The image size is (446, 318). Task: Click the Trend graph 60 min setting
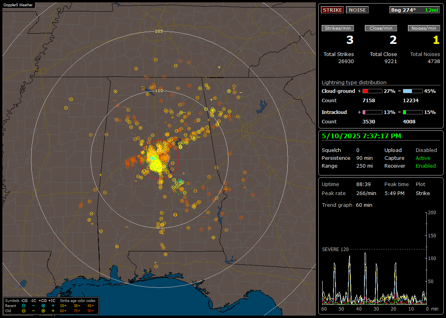point(364,205)
